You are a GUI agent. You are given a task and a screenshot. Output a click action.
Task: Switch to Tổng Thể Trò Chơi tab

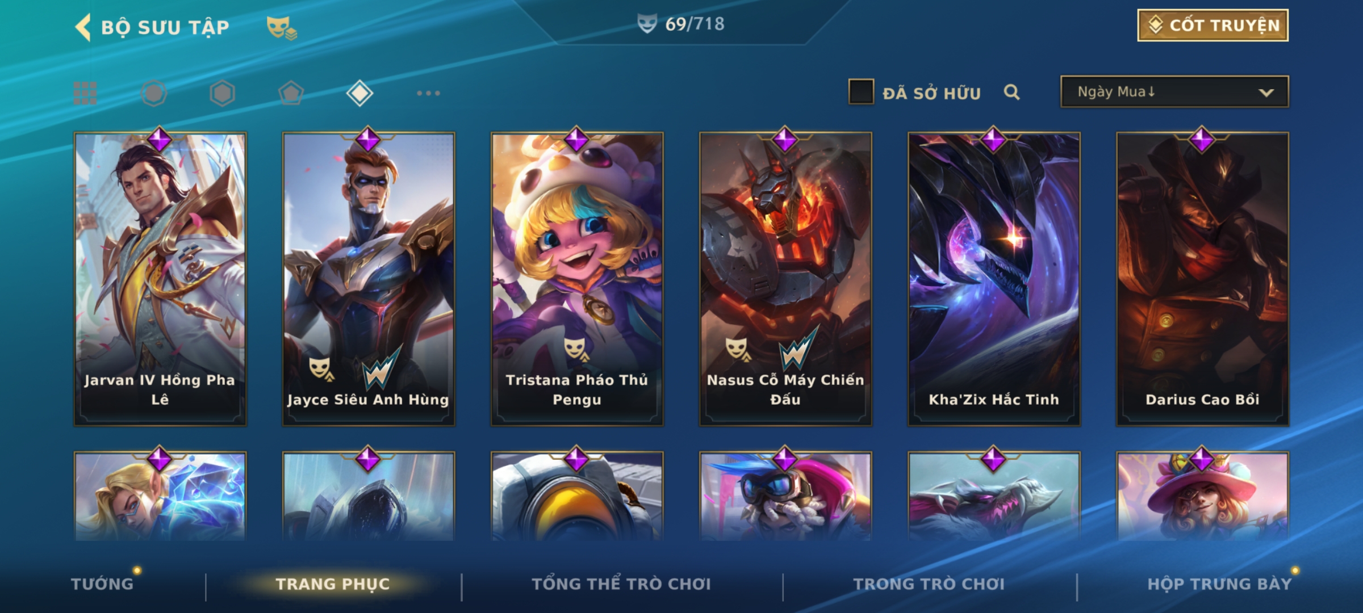click(621, 583)
